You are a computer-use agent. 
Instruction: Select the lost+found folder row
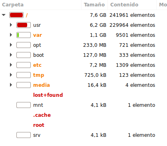point(83,95)
